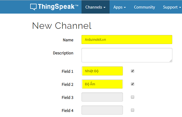Enable the Field 4 checkbox

pos(133,110)
